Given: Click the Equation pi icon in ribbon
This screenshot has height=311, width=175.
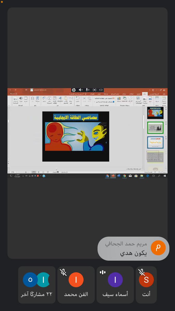Looking at the screenshot, I should [37, 98].
